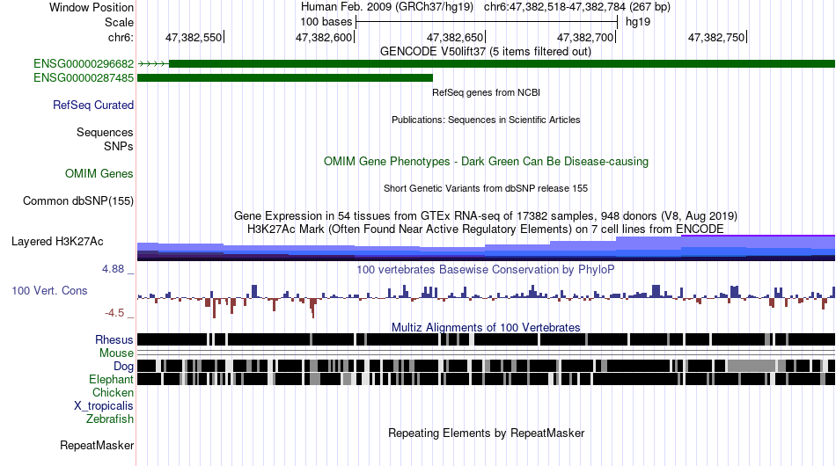Click the SNPs track label
Viewport: 836px width, 466px height.
click(x=119, y=146)
